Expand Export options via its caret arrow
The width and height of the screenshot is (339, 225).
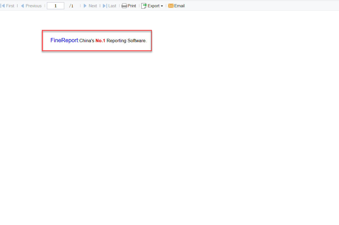pos(161,6)
